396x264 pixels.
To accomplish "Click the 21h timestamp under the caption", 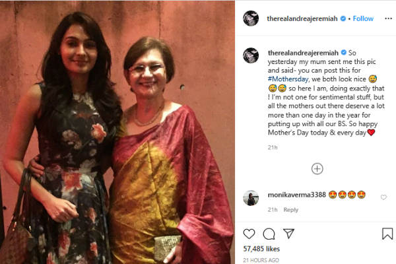I will 273,148.
